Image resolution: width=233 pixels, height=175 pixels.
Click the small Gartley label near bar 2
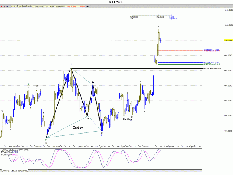[x=127, y=119]
